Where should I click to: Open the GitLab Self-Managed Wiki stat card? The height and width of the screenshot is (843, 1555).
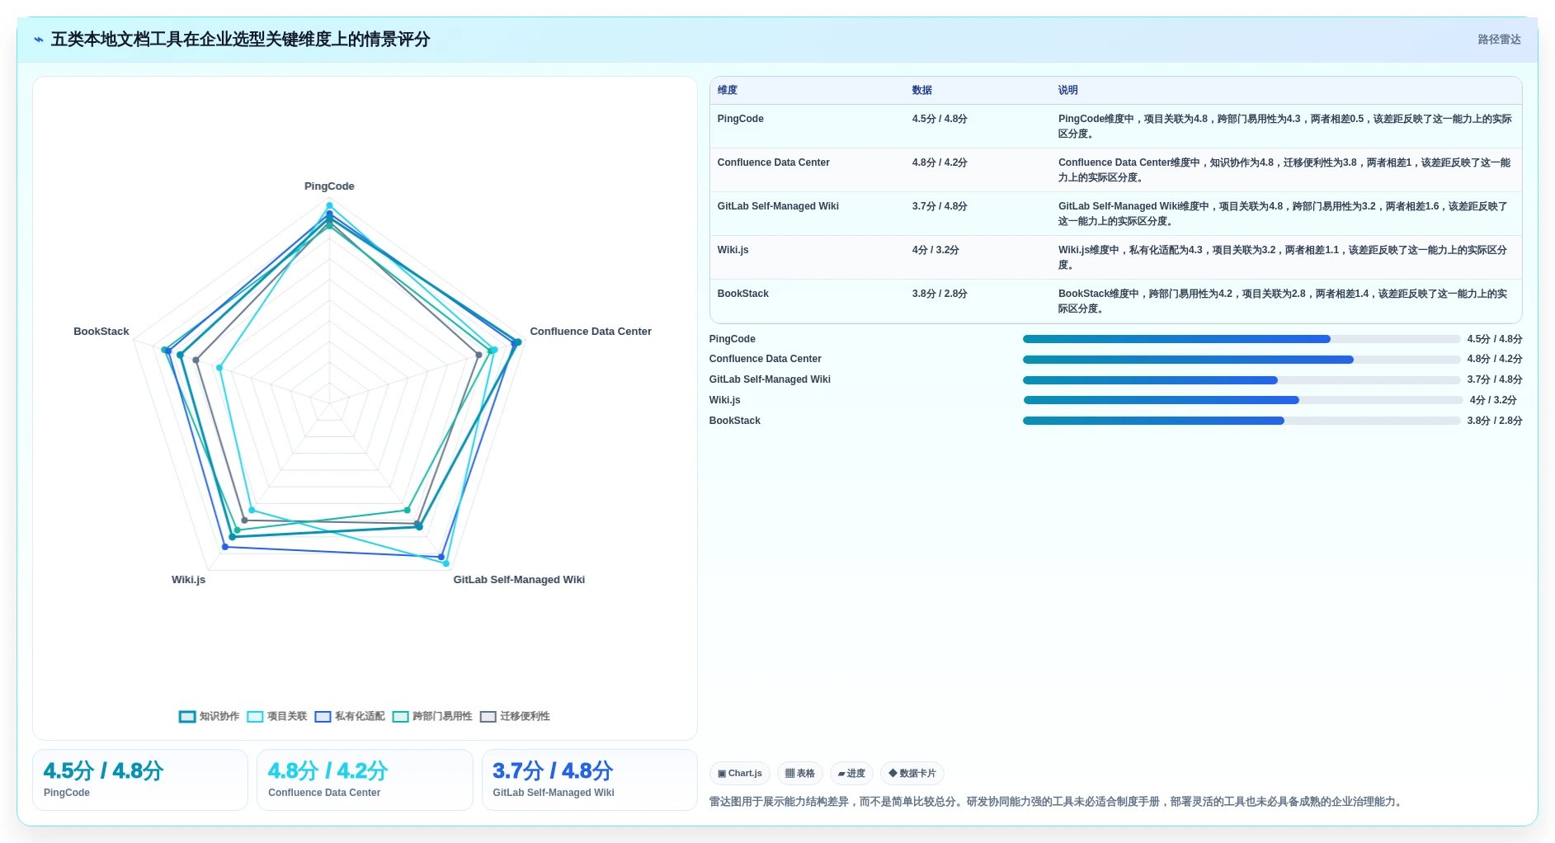[590, 779]
